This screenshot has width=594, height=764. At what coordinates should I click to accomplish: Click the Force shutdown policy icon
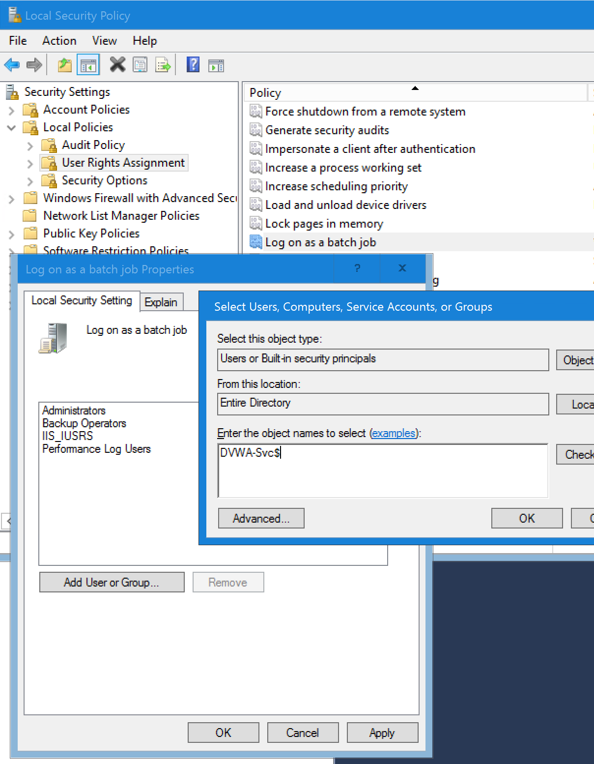[x=256, y=112]
